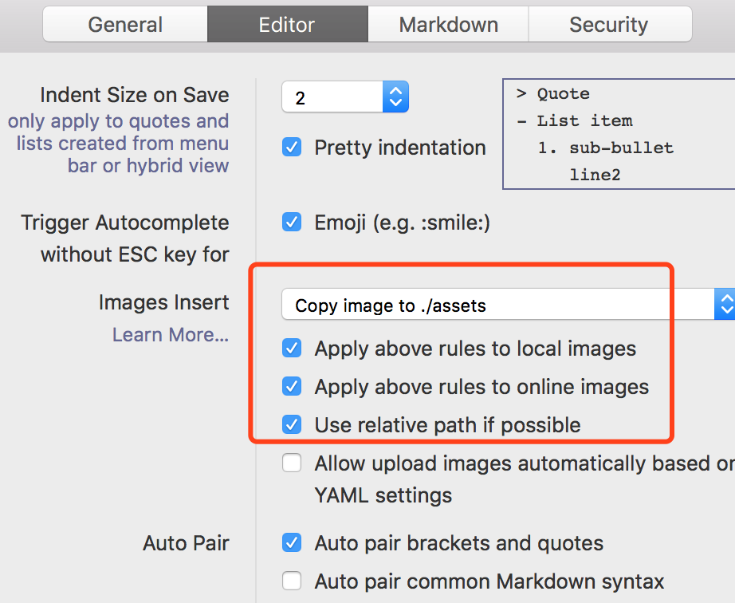Enable upload images based on YAML settings
735x603 pixels.
click(292, 463)
